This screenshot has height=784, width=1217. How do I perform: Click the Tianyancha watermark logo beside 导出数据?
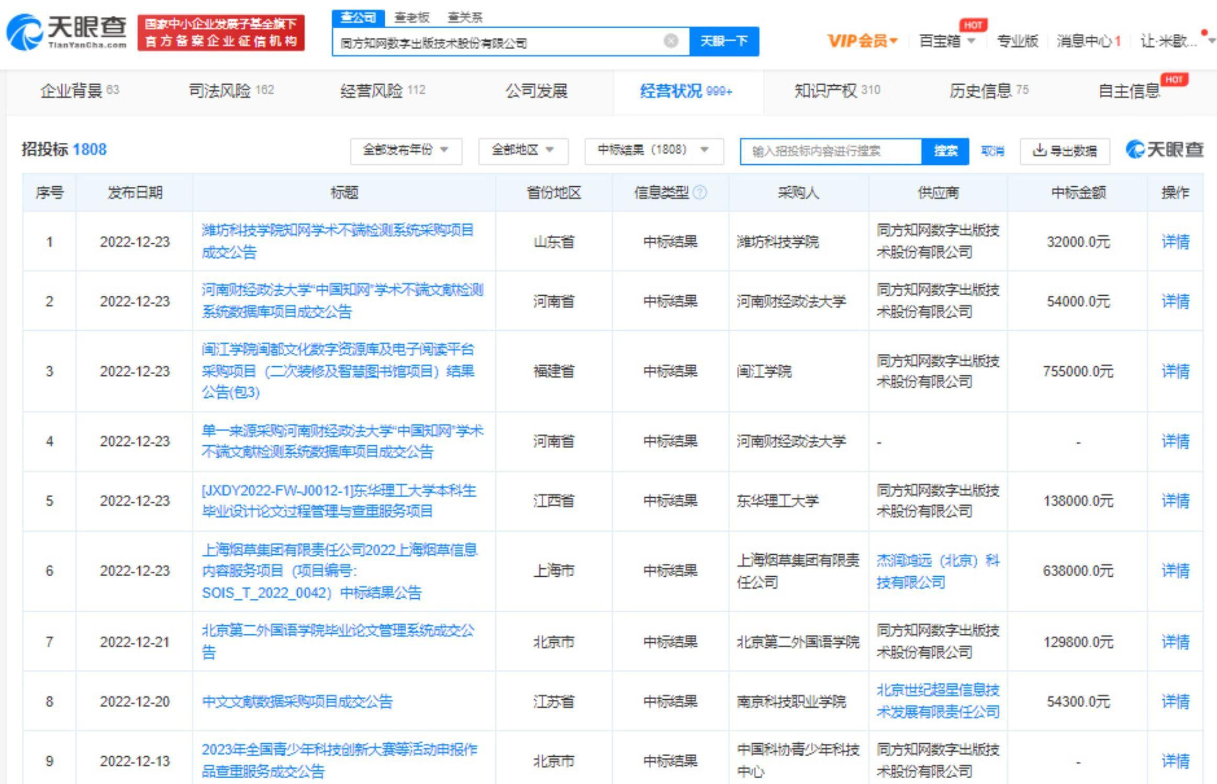(x=1164, y=150)
